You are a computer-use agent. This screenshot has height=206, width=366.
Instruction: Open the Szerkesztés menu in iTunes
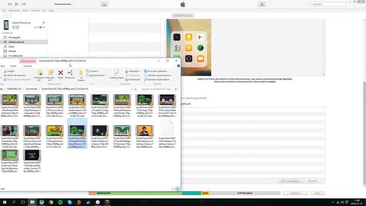click(x=14, y=10)
